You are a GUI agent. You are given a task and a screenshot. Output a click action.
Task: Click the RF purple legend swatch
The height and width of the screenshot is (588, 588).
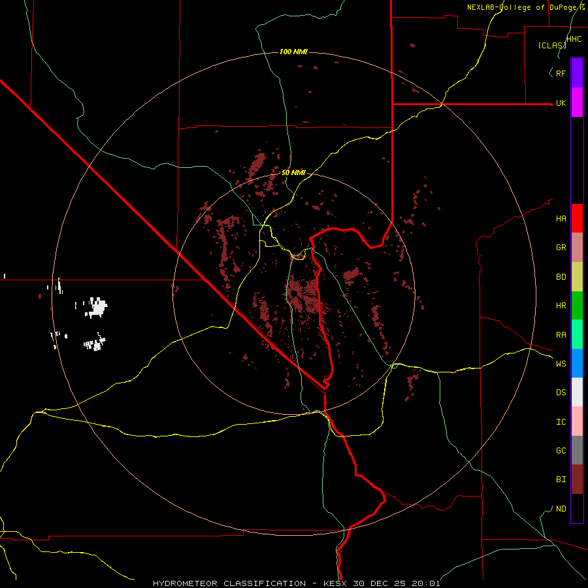pyautogui.click(x=577, y=73)
